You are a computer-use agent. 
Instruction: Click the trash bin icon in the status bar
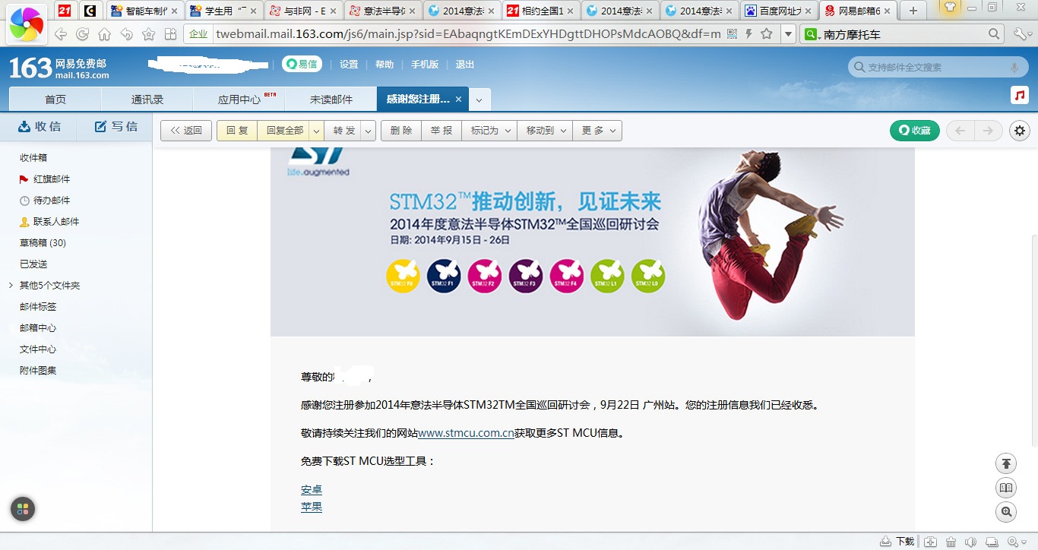tap(951, 542)
